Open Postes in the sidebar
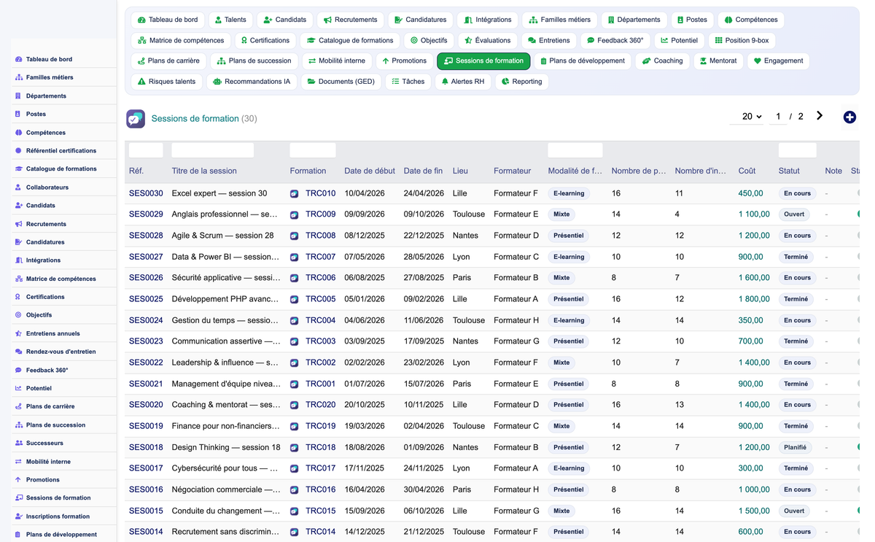 pyautogui.click(x=36, y=114)
